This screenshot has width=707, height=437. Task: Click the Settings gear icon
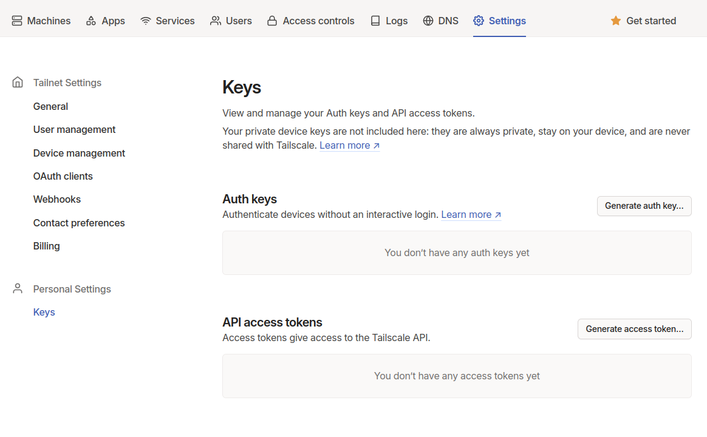point(479,21)
